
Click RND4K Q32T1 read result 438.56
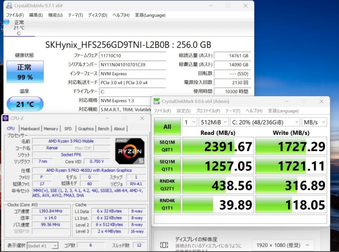(218, 185)
